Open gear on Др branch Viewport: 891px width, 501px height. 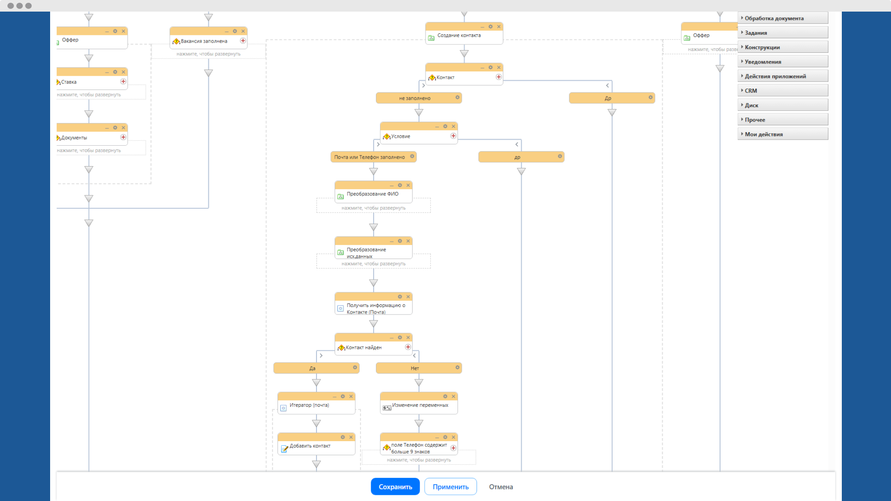(650, 97)
